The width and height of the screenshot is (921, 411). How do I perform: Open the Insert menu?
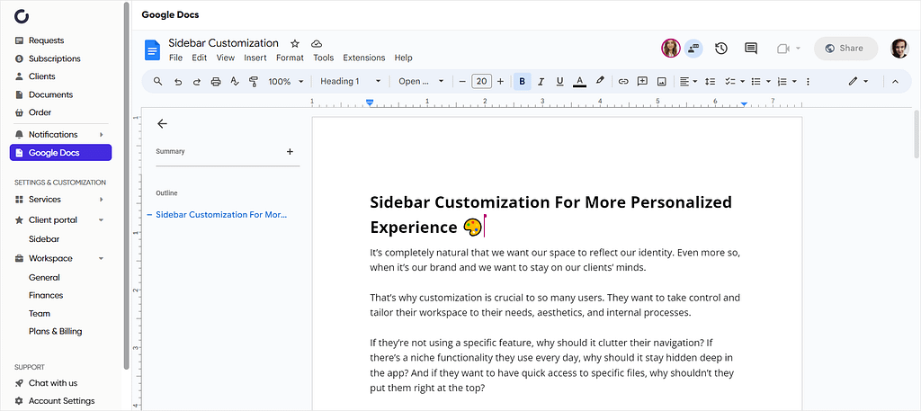[255, 58]
